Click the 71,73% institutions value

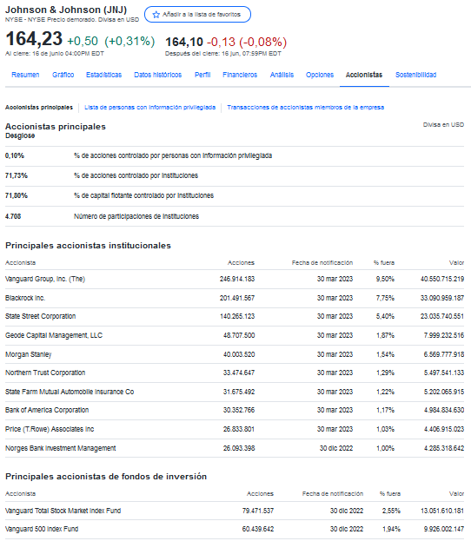tap(17, 175)
